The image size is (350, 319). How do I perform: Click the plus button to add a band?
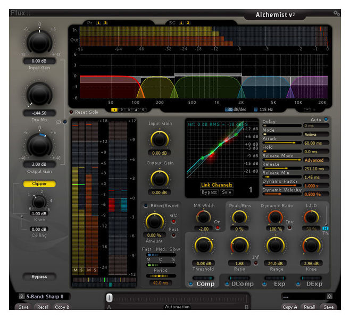[314, 110]
